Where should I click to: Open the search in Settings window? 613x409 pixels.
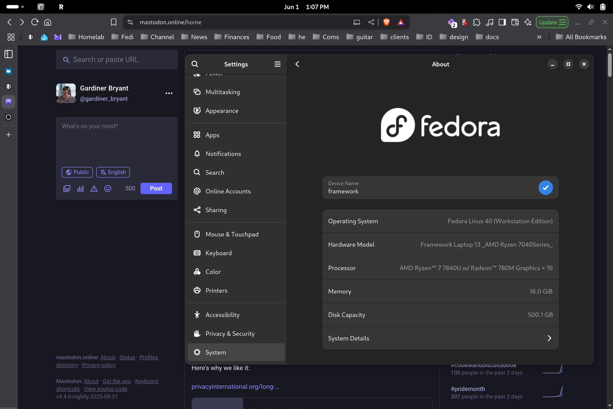tap(195, 64)
